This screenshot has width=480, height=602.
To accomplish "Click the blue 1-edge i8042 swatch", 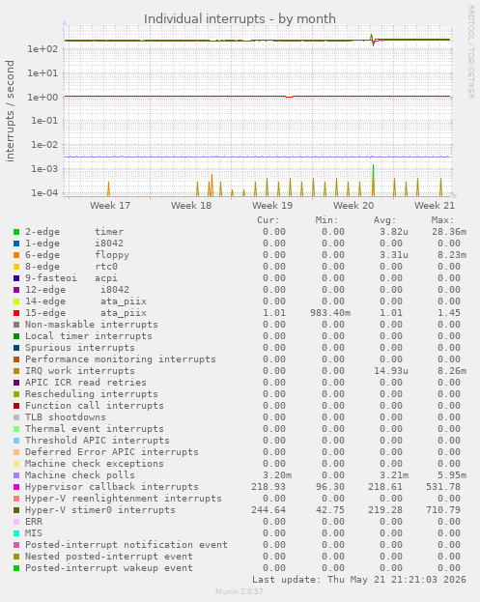I will tap(16, 244).
